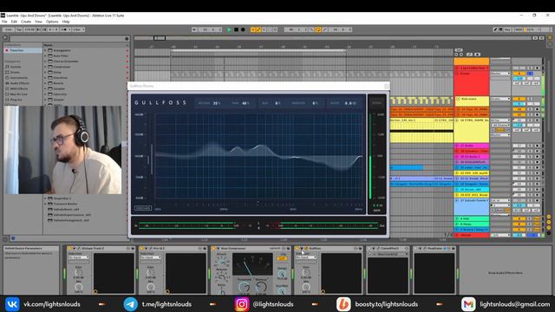Select the MIDI Effects browser category
Viewport: 555px width, 312px height.
click(19, 88)
